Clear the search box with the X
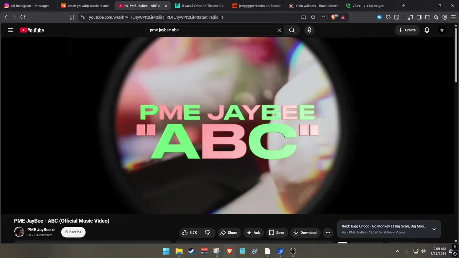Image resolution: width=459 pixels, height=258 pixels. pyautogui.click(x=279, y=30)
